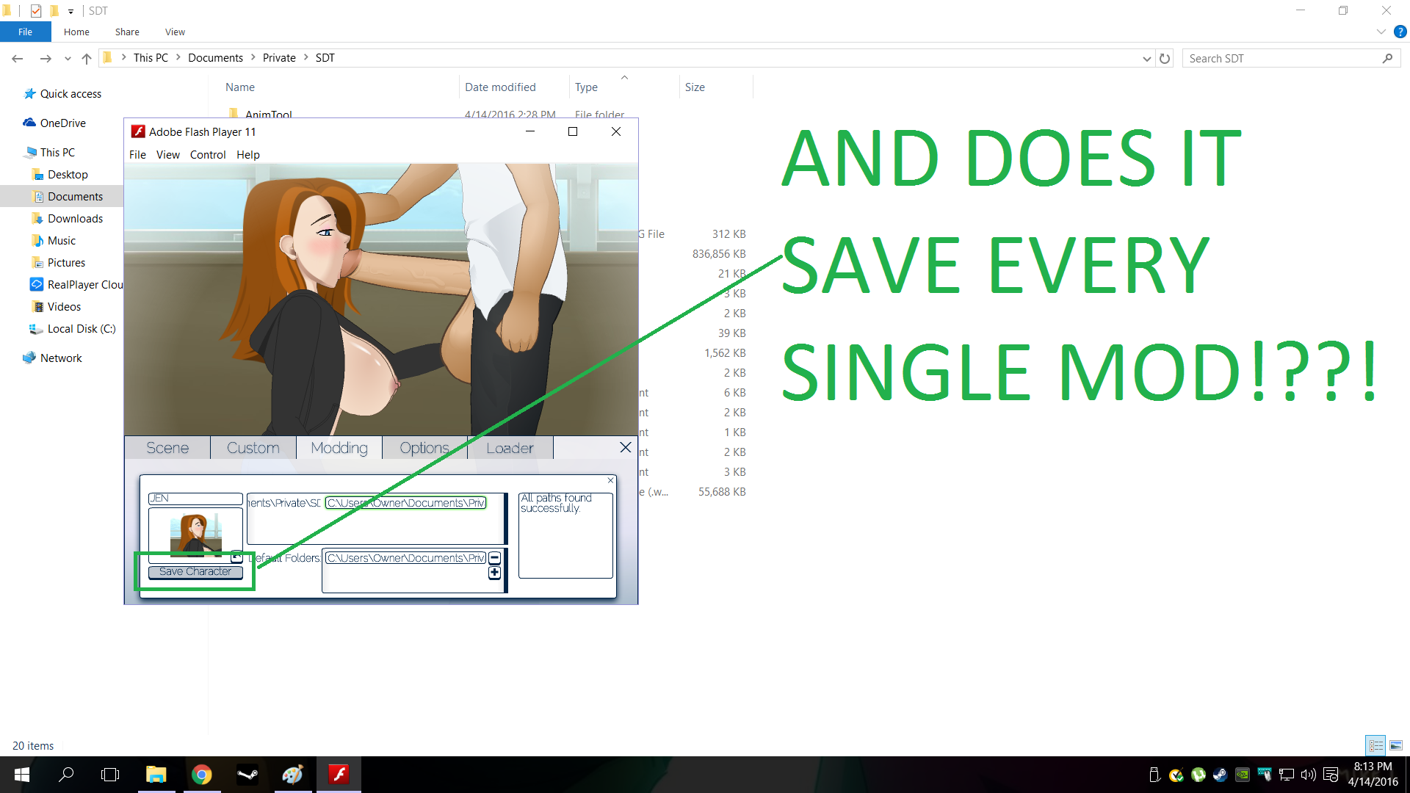The image size is (1410, 793).
Task: Click the Up one level arrow
Action: 87,59
